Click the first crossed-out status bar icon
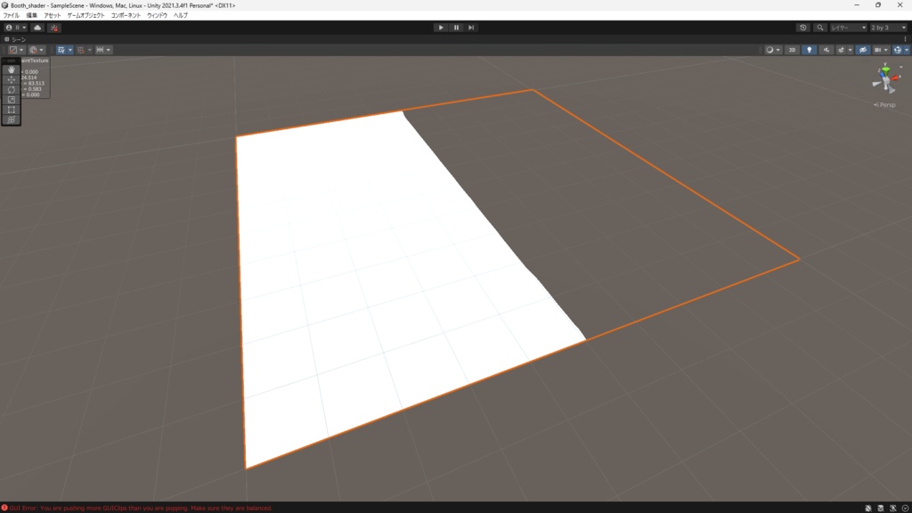The height and width of the screenshot is (513, 912). click(x=867, y=508)
